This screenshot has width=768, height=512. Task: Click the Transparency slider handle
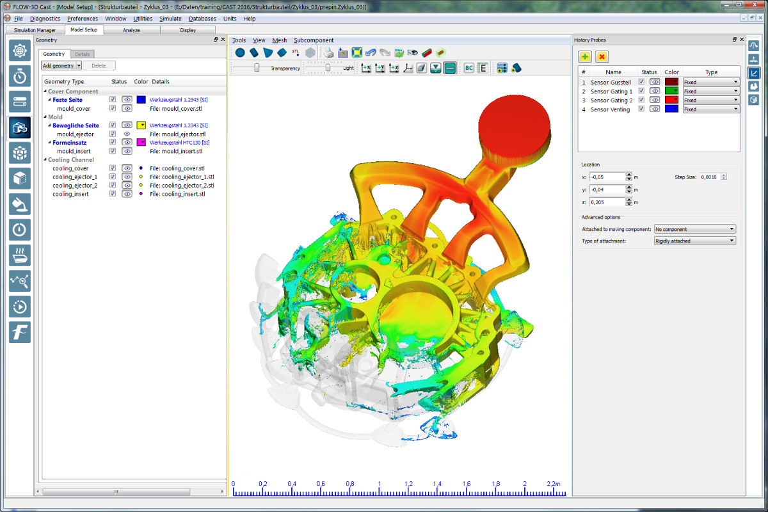(x=257, y=67)
